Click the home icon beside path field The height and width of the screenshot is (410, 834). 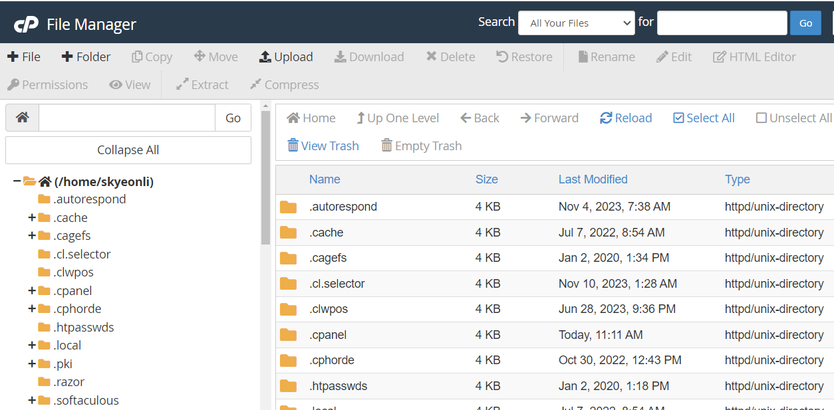pyautogui.click(x=23, y=118)
